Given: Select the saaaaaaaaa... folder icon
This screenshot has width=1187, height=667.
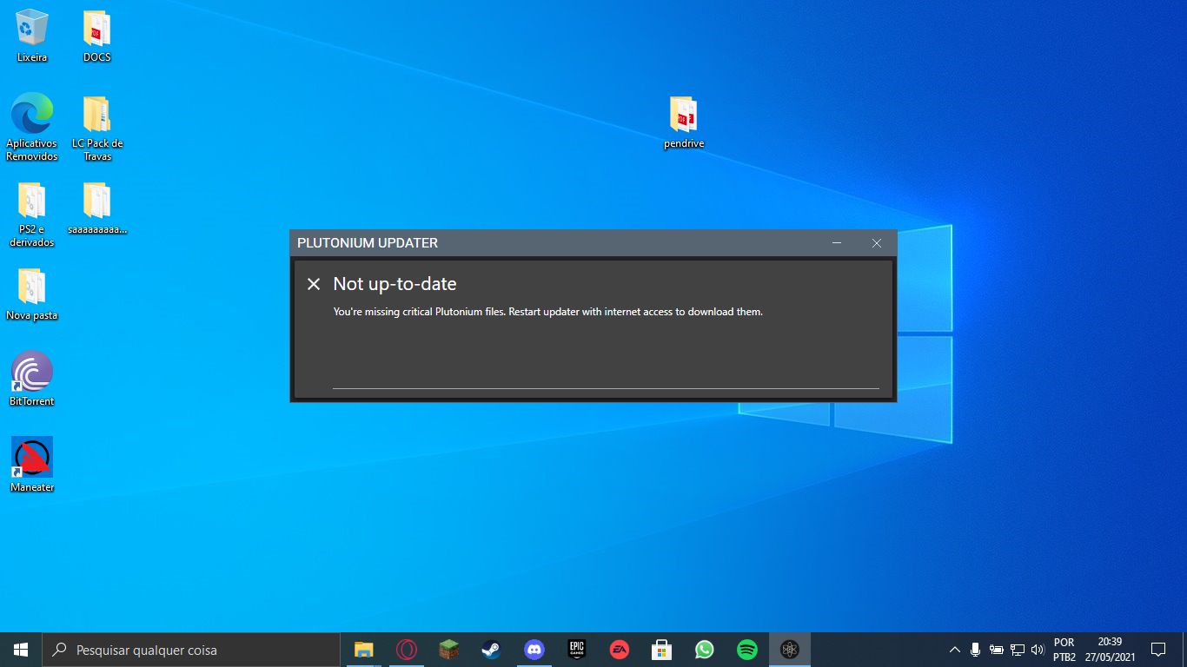Looking at the screenshot, I should [97, 208].
